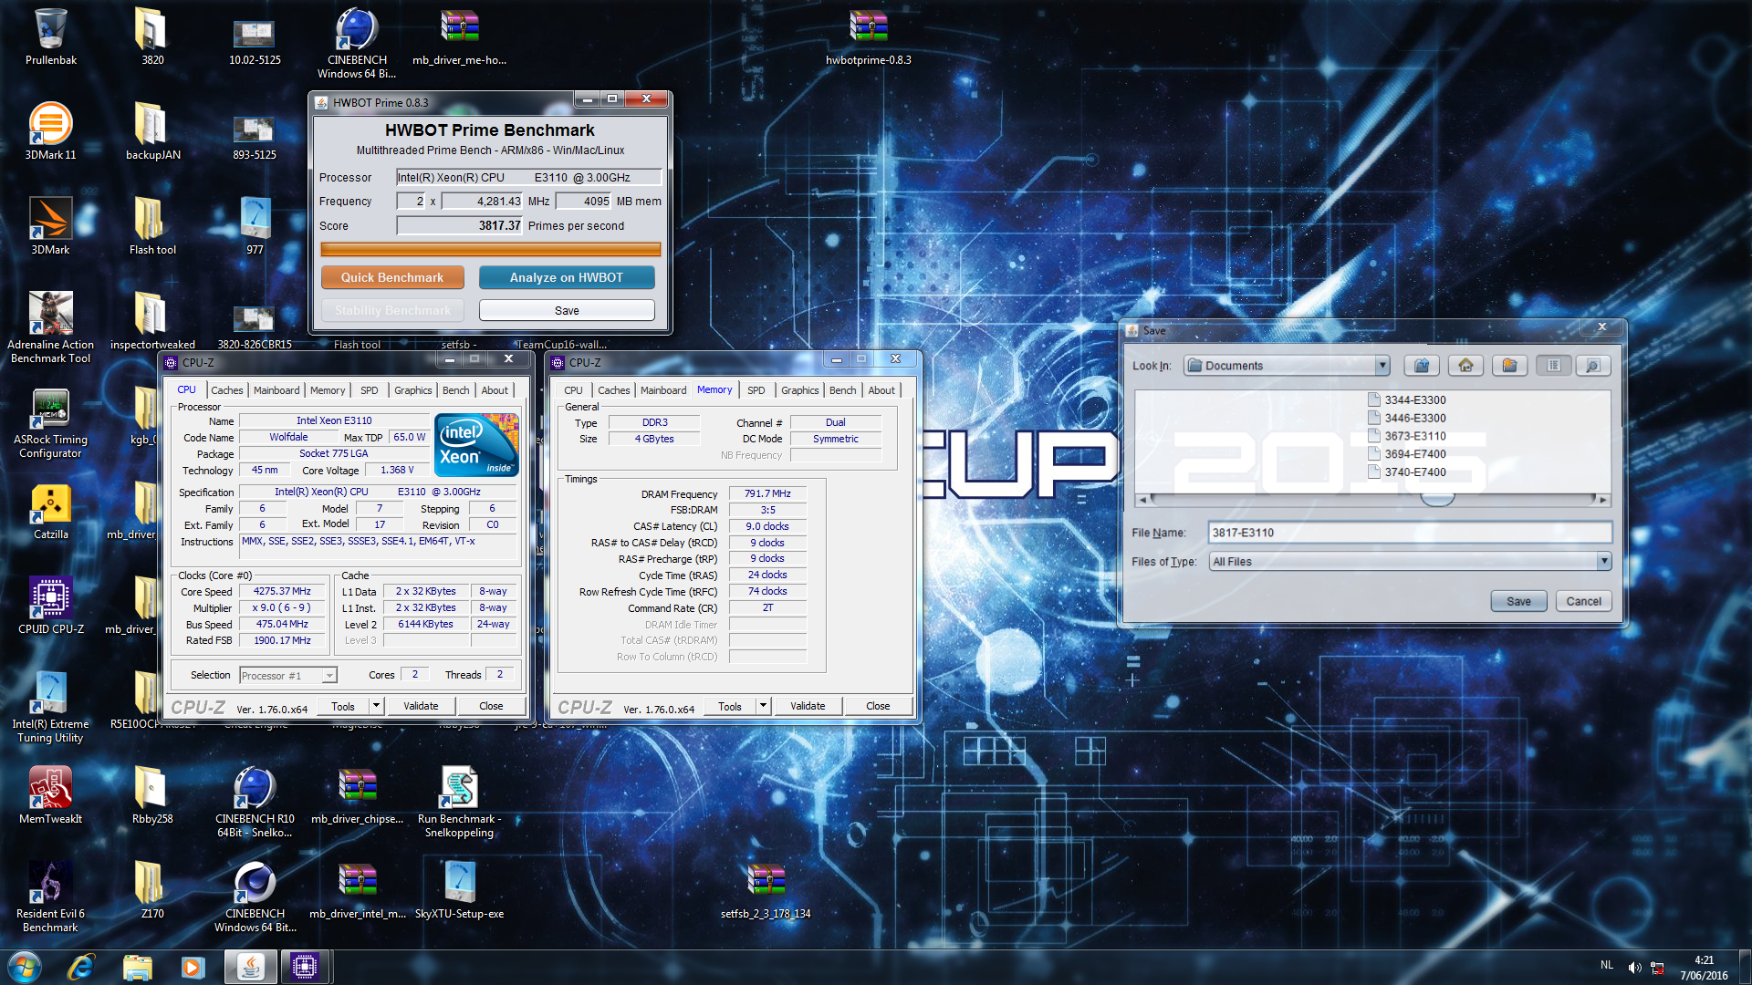
Task: Open SPD tab in right CPU-Z window
Action: pos(756,390)
